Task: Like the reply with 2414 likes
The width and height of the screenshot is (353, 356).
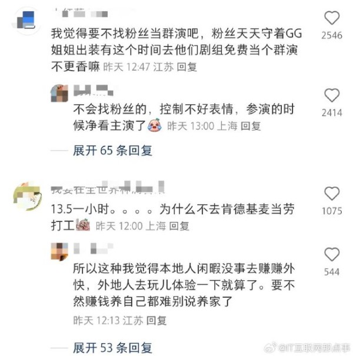Action: pos(332,95)
